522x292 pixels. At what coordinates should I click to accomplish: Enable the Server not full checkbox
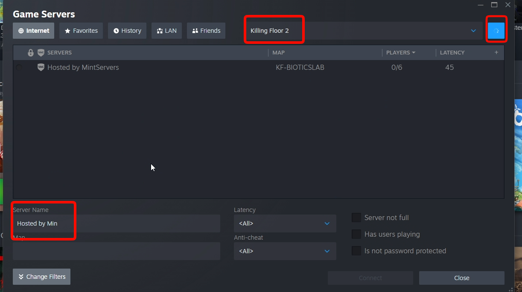click(x=356, y=218)
